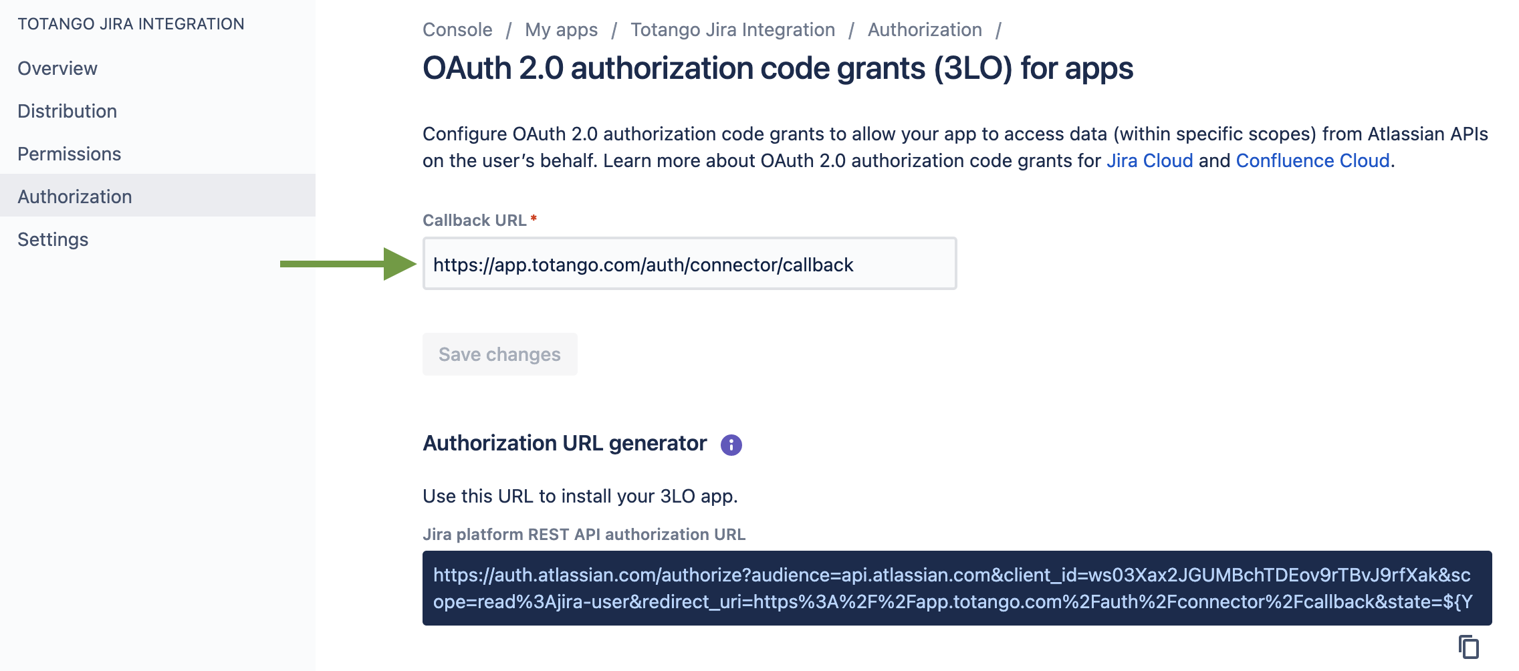The width and height of the screenshot is (1519, 671).
Task: Open Totango Jira Integration breadcrumb
Action: [x=733, y=30]
